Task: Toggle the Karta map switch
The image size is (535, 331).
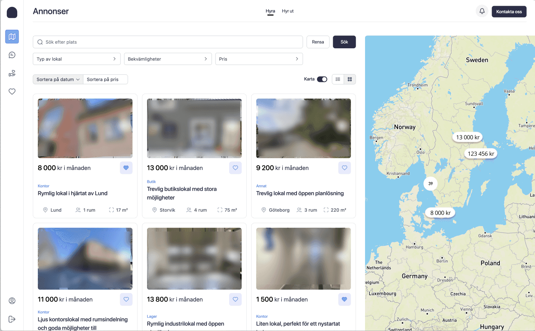Action: tap(322, 79)
